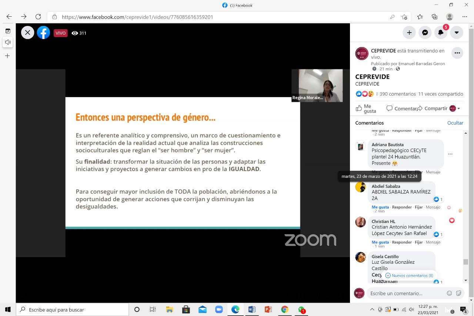Like Abdiel Sabalza's comment

(380, 207)
